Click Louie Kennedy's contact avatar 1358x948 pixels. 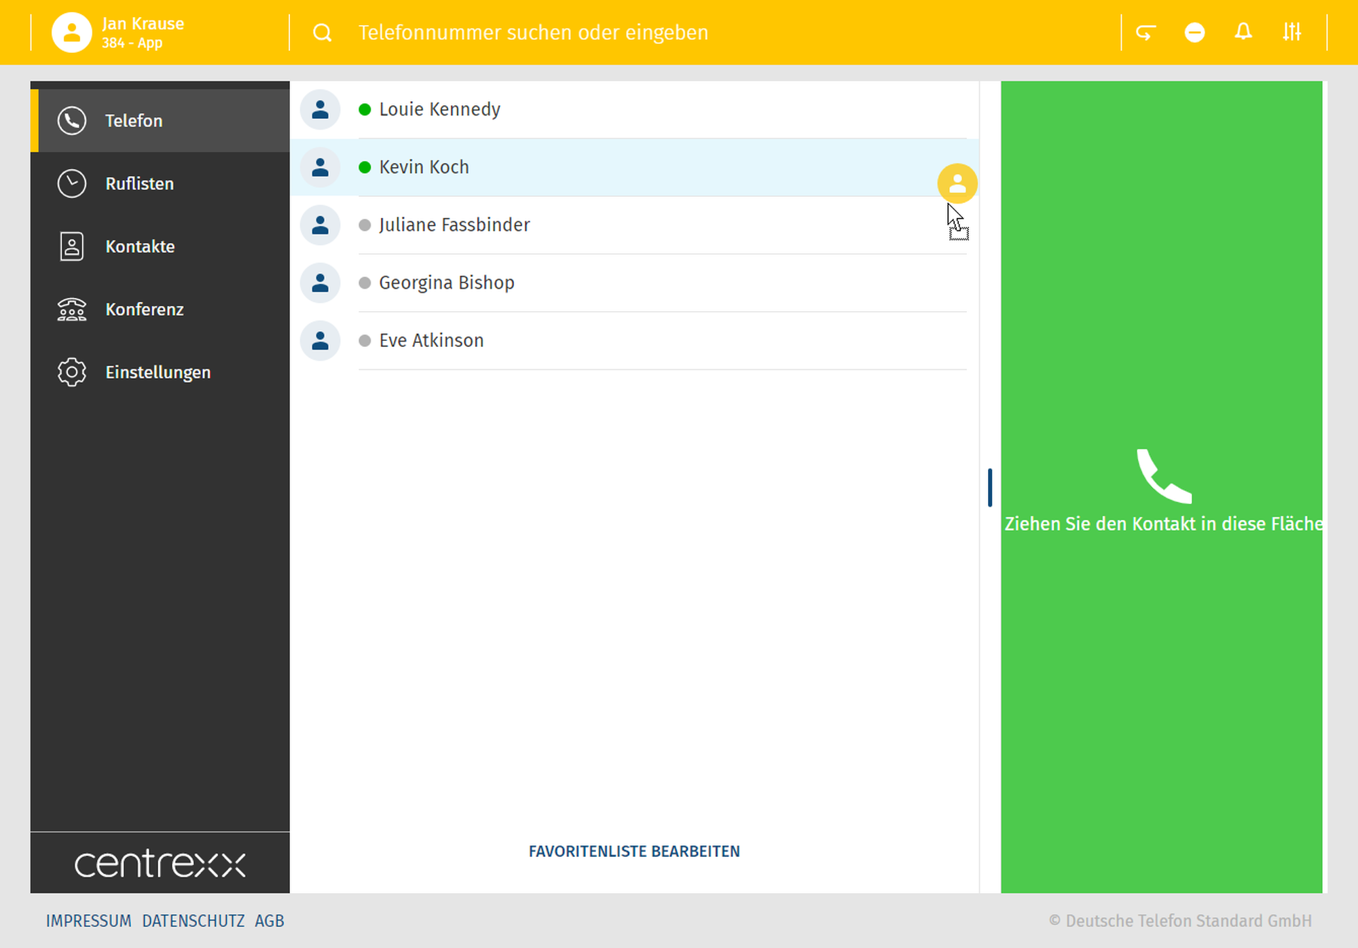click(320, 109)
